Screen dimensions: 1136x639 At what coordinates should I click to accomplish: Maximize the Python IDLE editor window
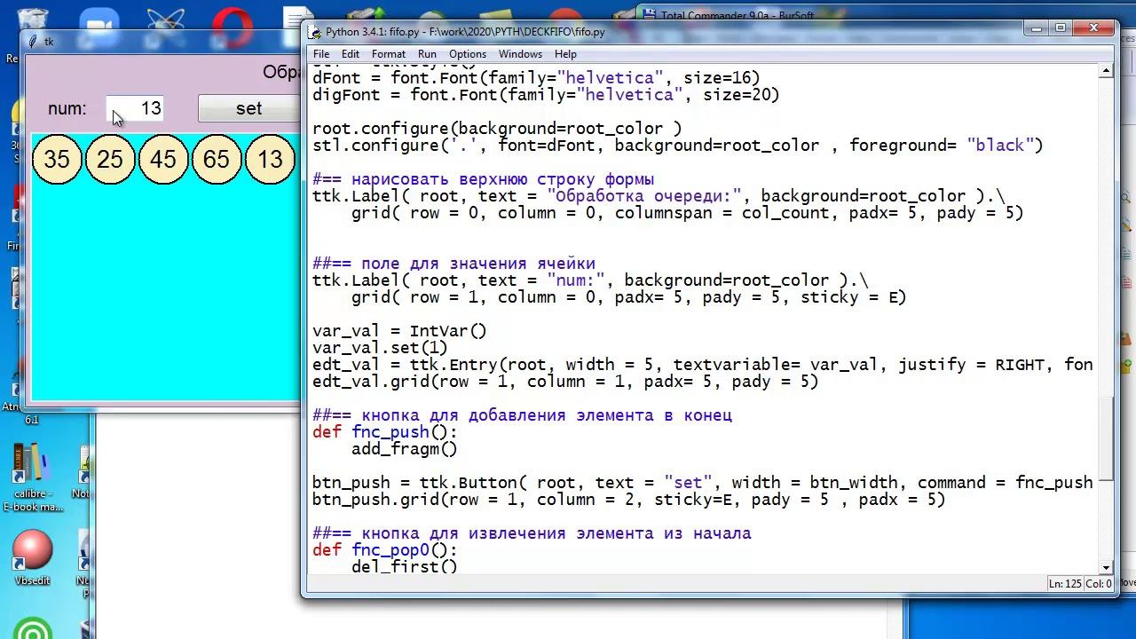click(x=1060, y=28)
